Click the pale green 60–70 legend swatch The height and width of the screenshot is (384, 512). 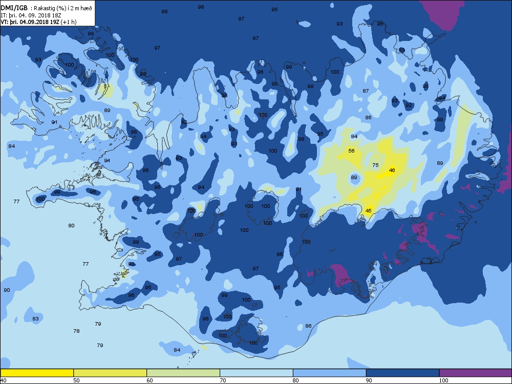coord(183,373)
